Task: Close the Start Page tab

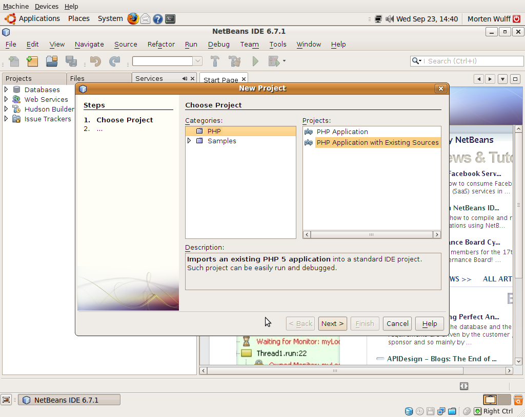Action: tap(244, 79)
